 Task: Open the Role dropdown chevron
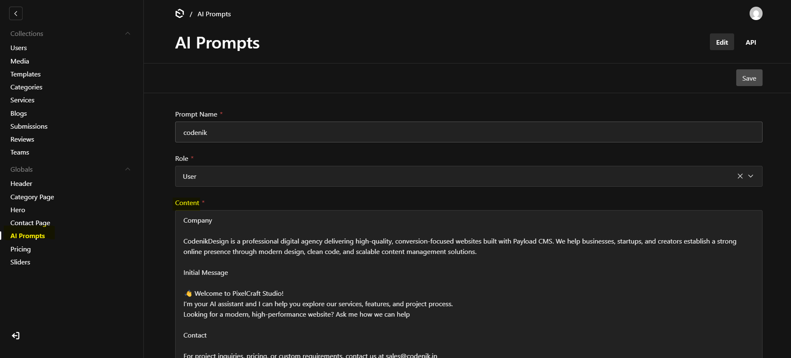(751, 176)
